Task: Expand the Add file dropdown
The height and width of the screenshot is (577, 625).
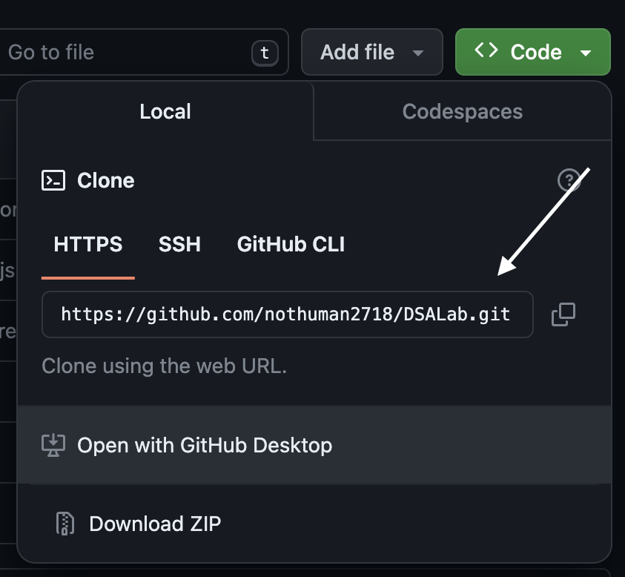Action: click(x=372, y=52)
